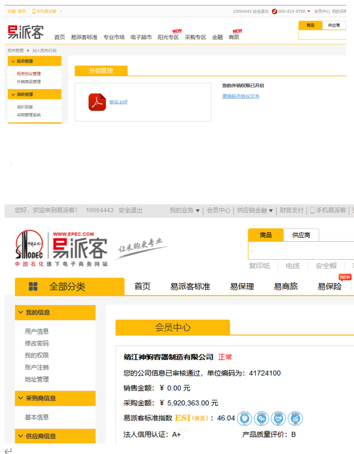Screen dimensions: 354x454
Task: Click the red 易派客 logo on 外销管理 page
Action: (x=26, y=32)
